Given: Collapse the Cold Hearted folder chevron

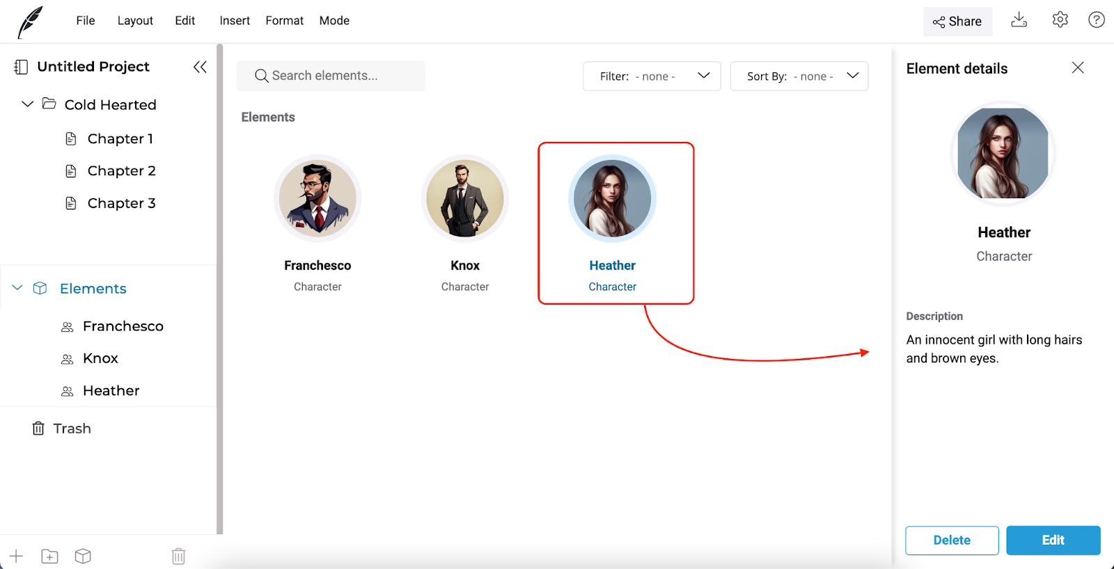Looking at the screenshot, I should click(x=27, y=104).
